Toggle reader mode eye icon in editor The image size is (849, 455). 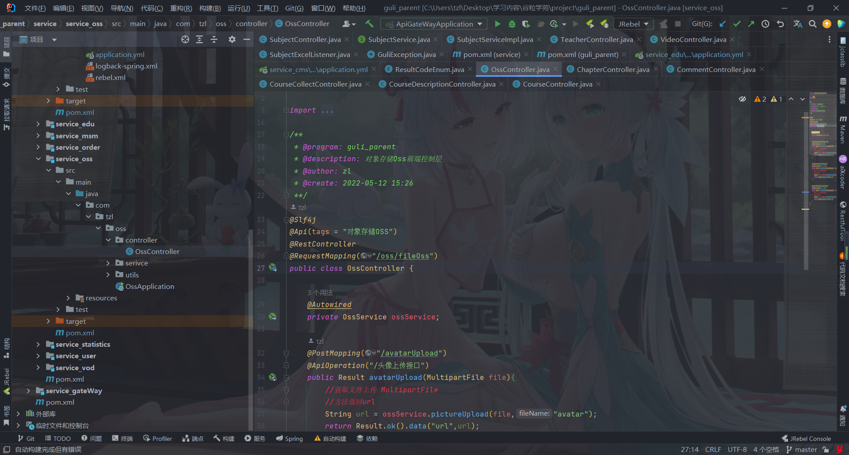pos(742,99)
